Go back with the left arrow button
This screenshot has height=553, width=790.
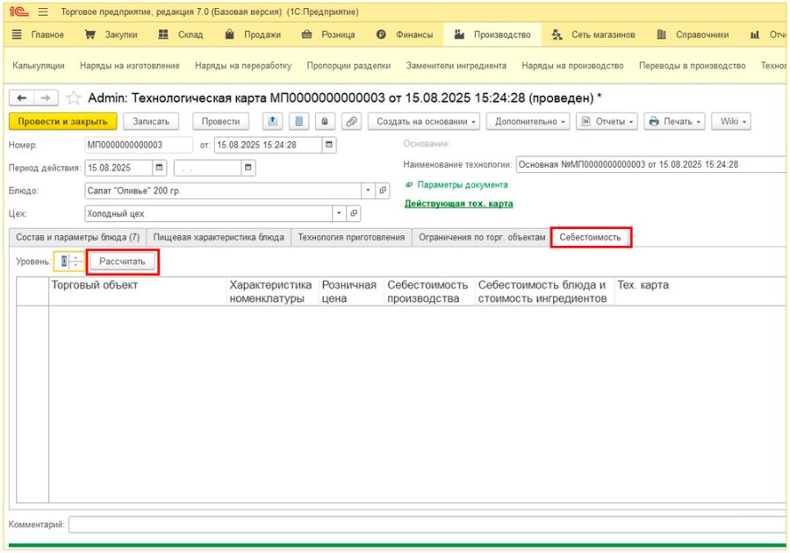coord(22,98)
